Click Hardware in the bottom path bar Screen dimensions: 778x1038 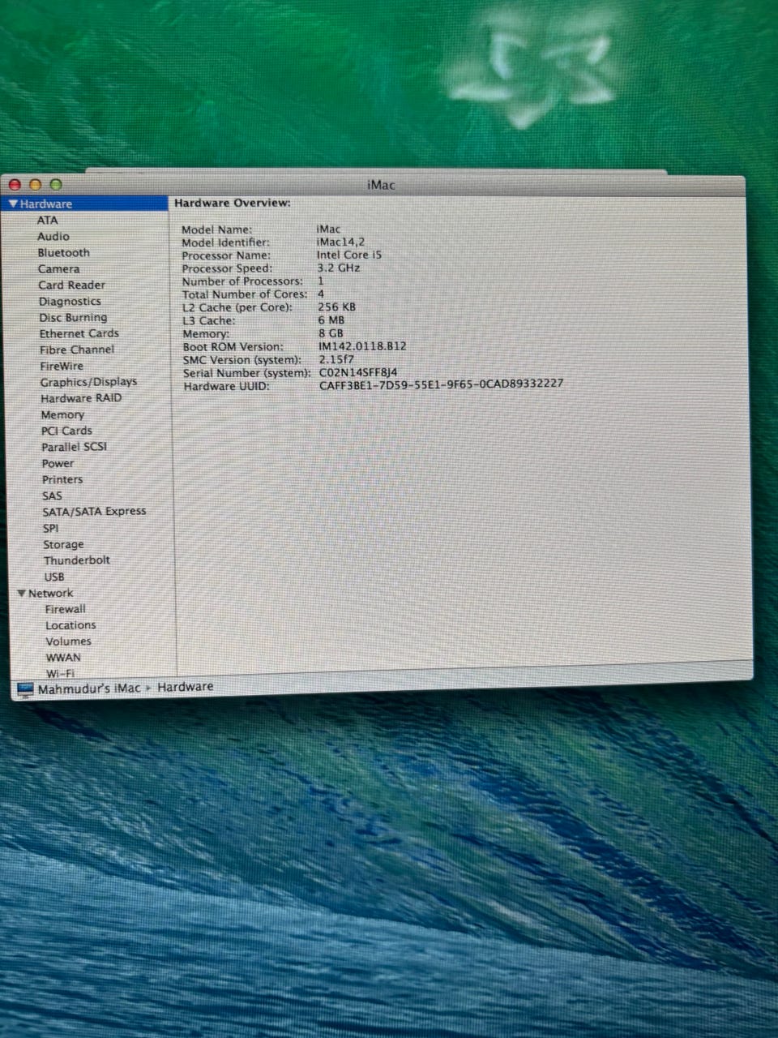tap(185, 687)
